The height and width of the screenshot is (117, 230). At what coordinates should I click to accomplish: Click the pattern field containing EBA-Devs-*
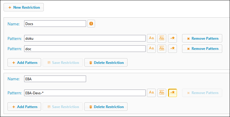(85, 93)
